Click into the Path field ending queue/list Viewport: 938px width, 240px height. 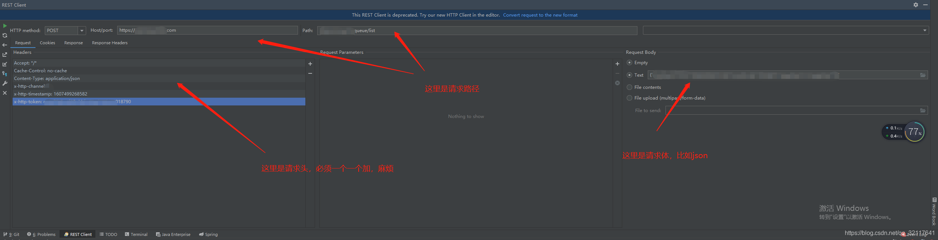(x=477, y=31)
